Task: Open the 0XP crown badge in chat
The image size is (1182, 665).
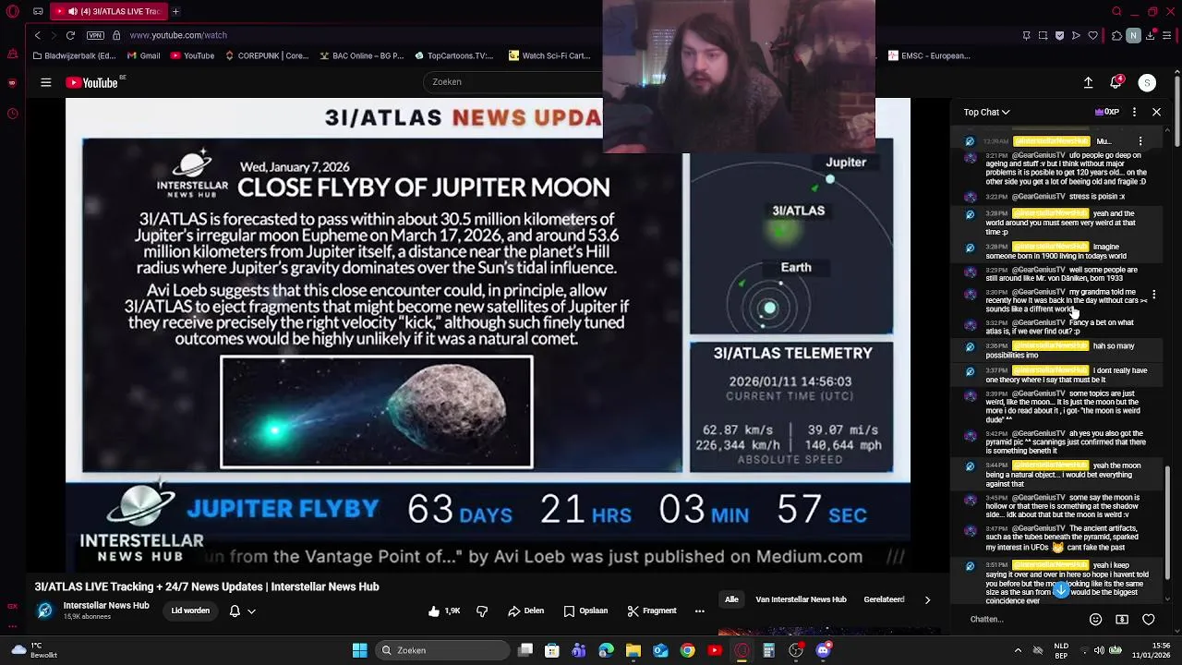Action: tap(1107, 112)
